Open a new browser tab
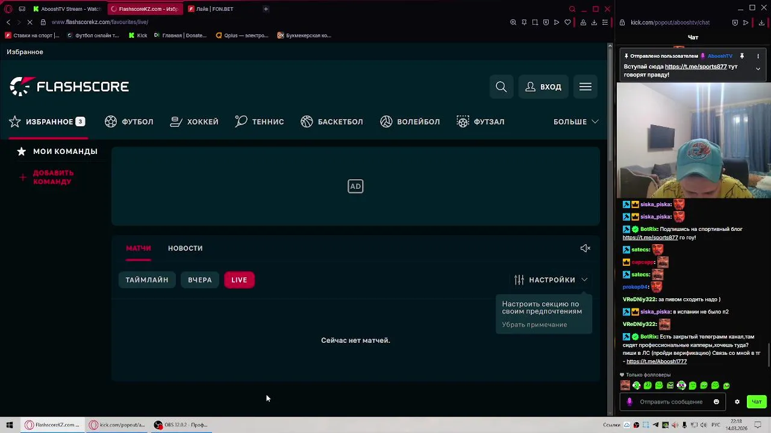The height and width of the screenshot is (433, 771). (266, 9)
